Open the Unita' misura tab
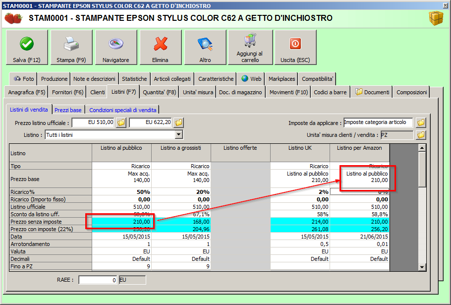 pyautogui.click(x=198, y=92)
